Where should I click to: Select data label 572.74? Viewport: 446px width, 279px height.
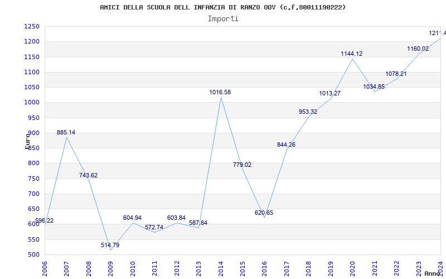tap(154, 227)
